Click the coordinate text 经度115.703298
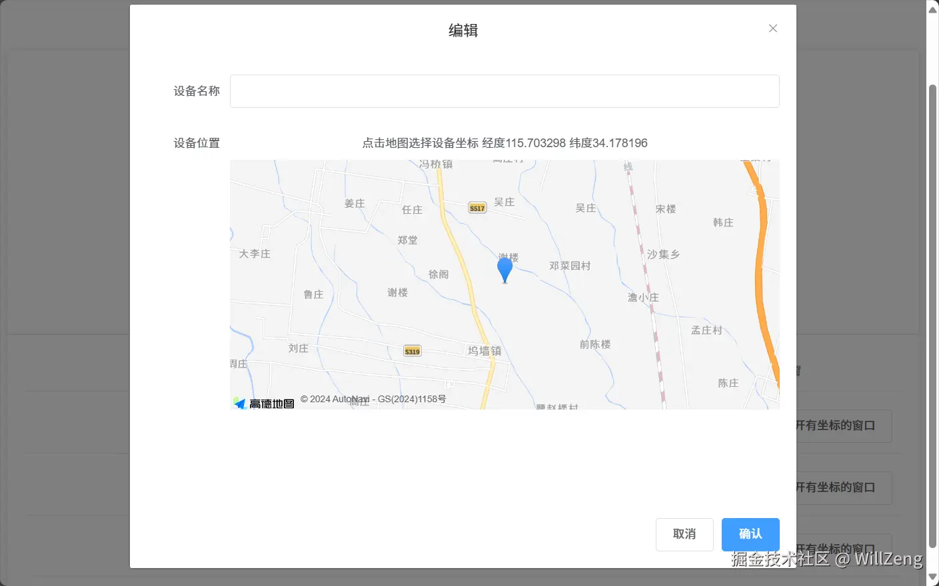The image size is (939, 586). point(524,143)
